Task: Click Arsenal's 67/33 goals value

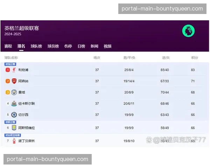Action: 164,81
